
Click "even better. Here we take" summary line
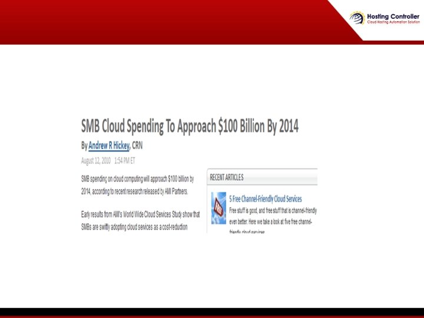[270, 222]
